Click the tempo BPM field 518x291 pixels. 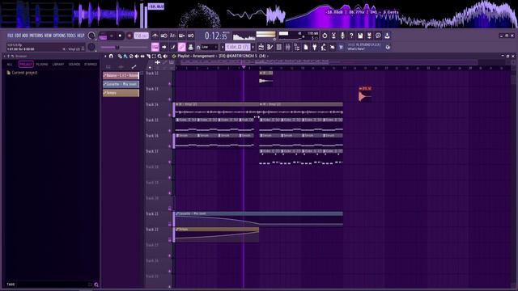(x=141, y=36)
